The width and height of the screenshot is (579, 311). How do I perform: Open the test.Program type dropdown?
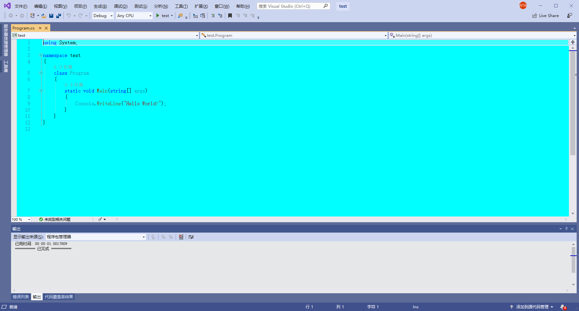pyautogui.click(x=294, y=35)
